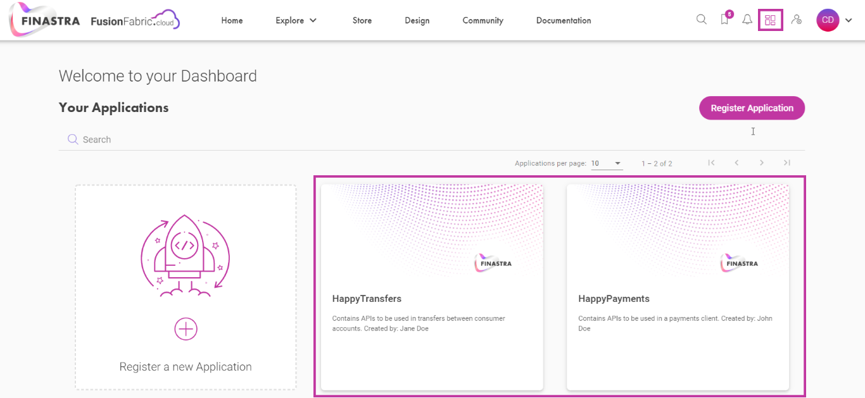Open the bookmarks icon with badge
865x398 pixels.
point(726,18)
